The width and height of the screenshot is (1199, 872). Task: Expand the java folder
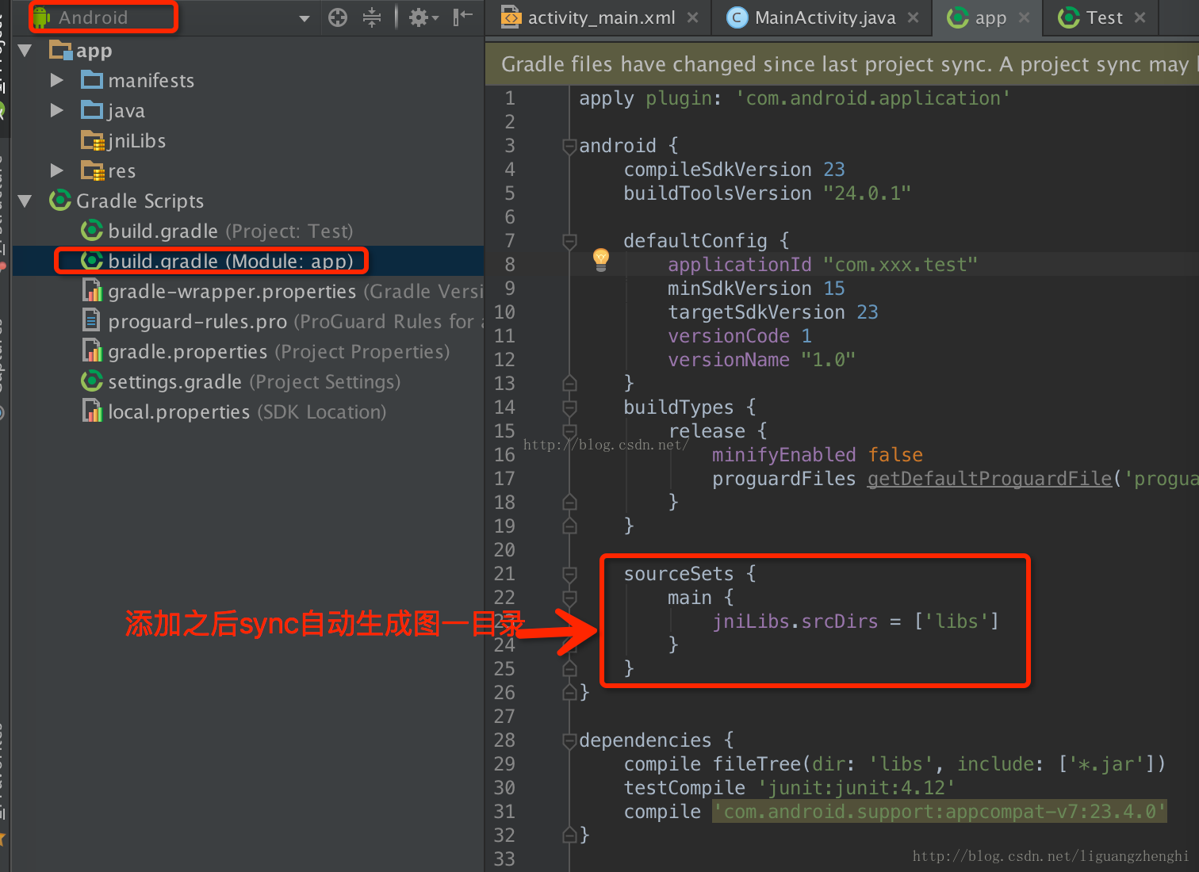56,110
